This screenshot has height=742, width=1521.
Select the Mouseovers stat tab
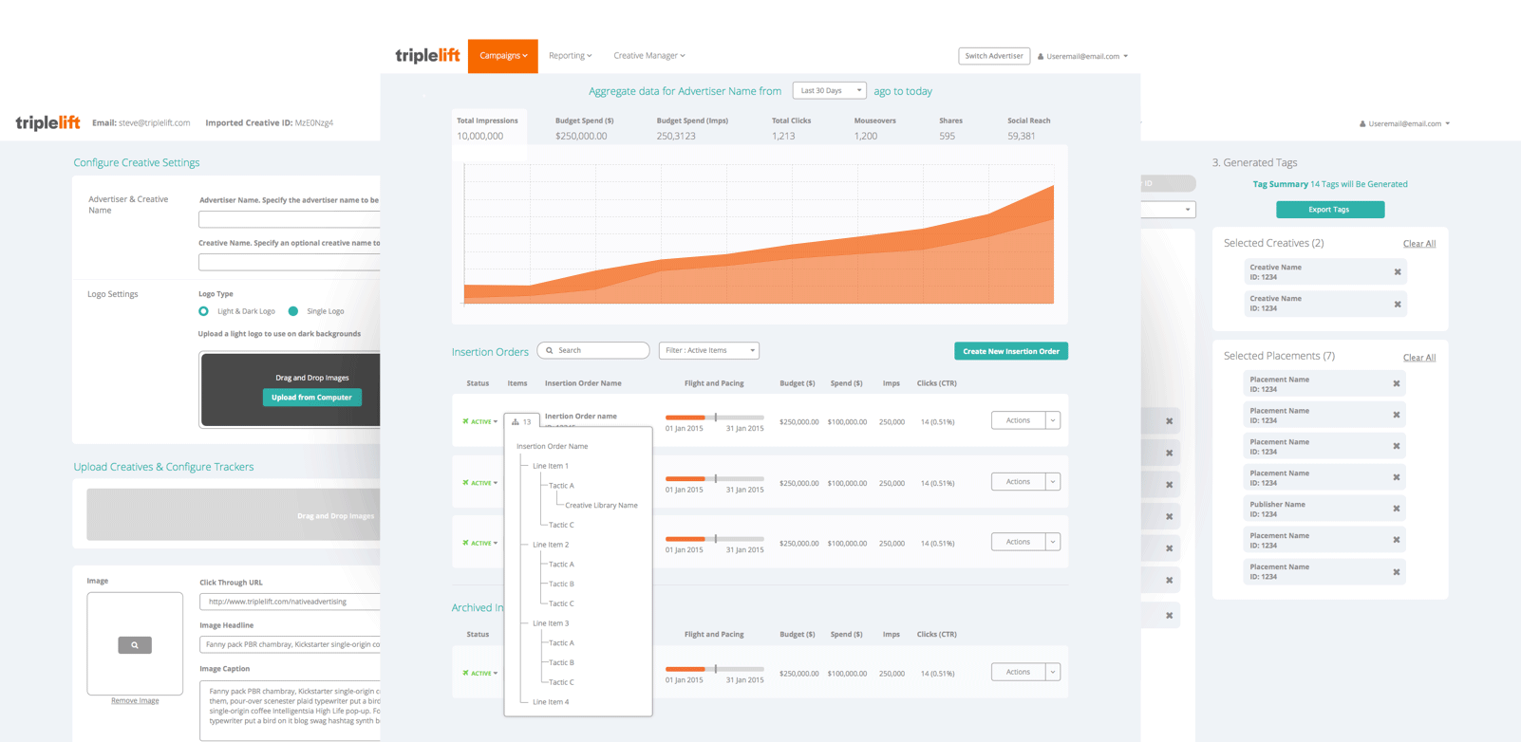(x=875, y=128)
